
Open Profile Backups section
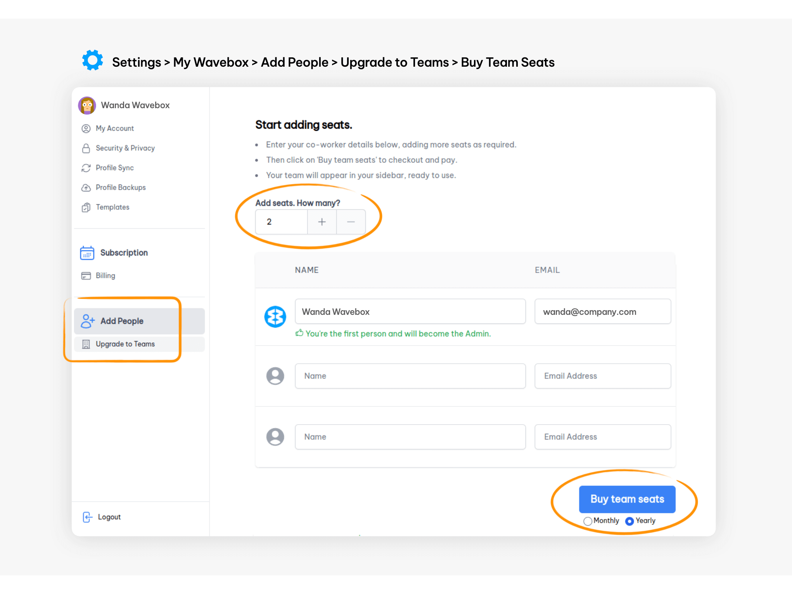(121, 188)
